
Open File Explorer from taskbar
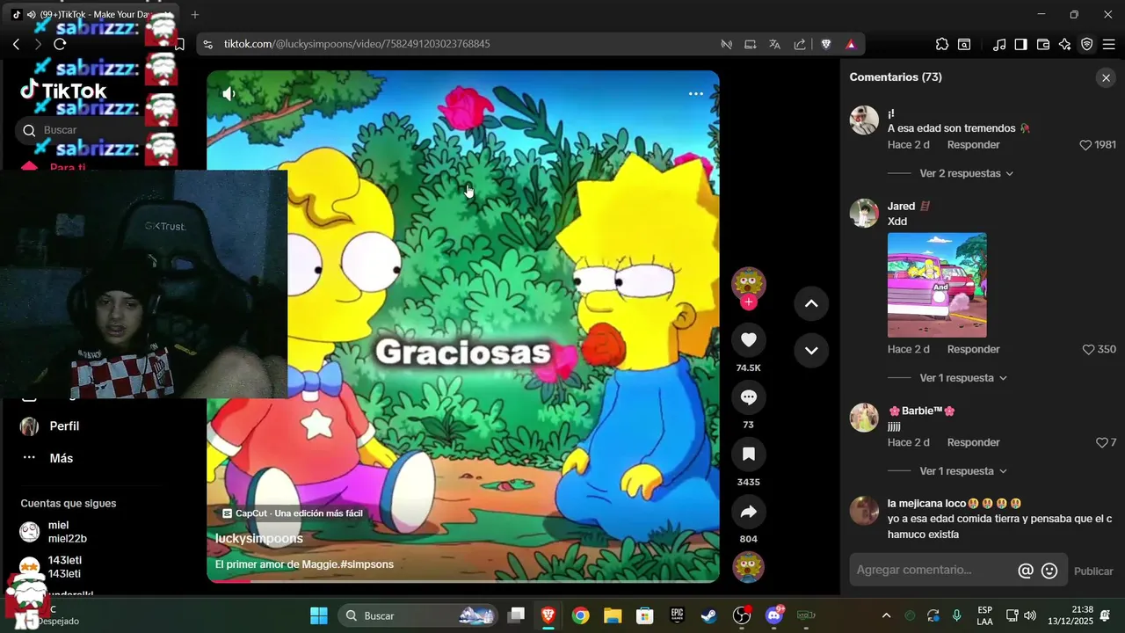[x=613, y=615]
